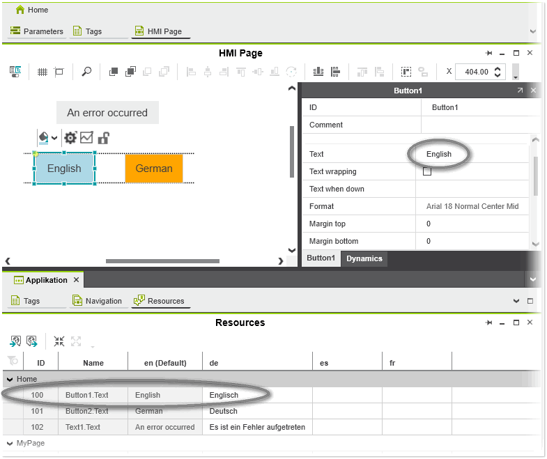Click the Home icon at top
Viewport: 547px width, 459px height.
pos(20,10)
